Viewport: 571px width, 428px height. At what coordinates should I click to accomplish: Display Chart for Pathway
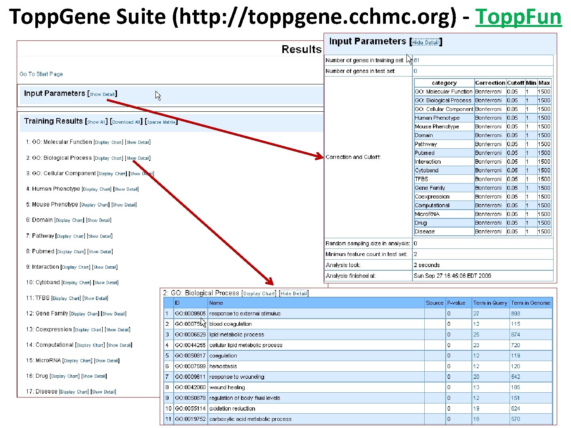pyautogui.click(x=70, y=236)
